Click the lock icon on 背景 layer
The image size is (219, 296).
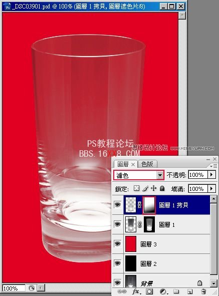click(x=199, y=283)
